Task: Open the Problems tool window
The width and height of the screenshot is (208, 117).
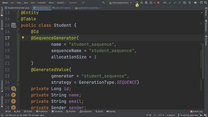Action: [42, 111]
